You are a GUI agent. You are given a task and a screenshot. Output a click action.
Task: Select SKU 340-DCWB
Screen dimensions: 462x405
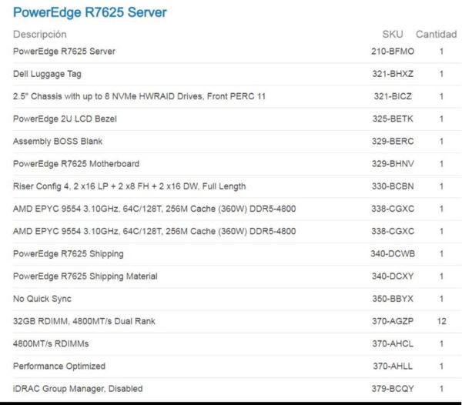tap(393, 254)
